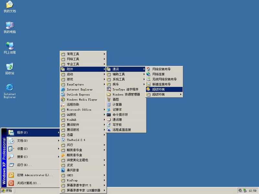The height and width of the screenshot is (194, 259).
Task: Open 网上邻居 desktop icon
Action: click(10, 48)
